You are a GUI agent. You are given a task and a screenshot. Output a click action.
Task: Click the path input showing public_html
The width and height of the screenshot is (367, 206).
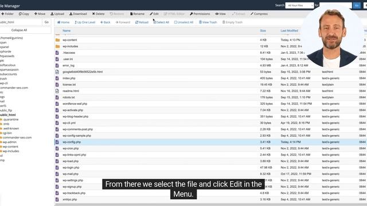pos(21,22)
